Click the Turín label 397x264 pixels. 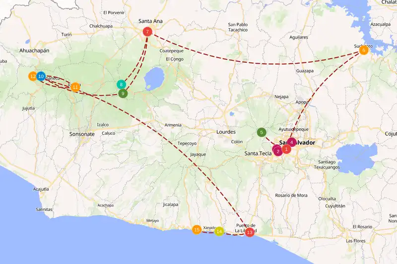pyautogui.click(x=66, y=35)
